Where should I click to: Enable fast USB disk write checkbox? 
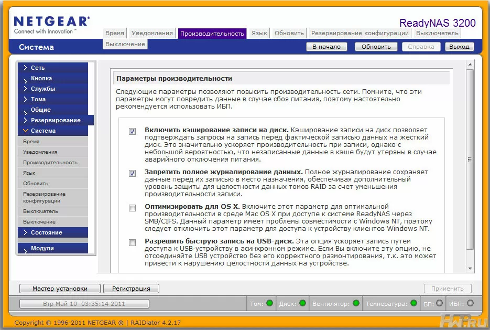tap(133, 242)
